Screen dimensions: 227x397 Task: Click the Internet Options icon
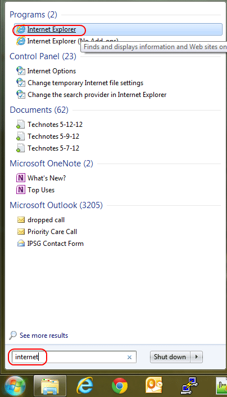21,71
